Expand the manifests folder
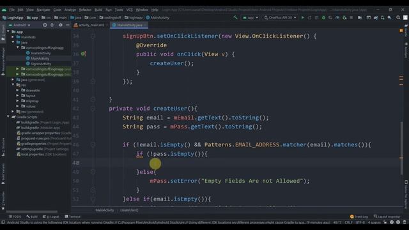 pyautogui.click(x=13, y=37)
